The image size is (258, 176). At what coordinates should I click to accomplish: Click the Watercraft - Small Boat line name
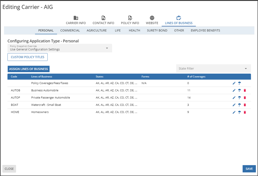coord(46,105)
